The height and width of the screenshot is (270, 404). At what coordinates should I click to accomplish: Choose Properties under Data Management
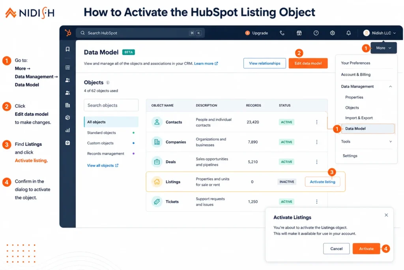pyautogui.click(x=354, y=97)
